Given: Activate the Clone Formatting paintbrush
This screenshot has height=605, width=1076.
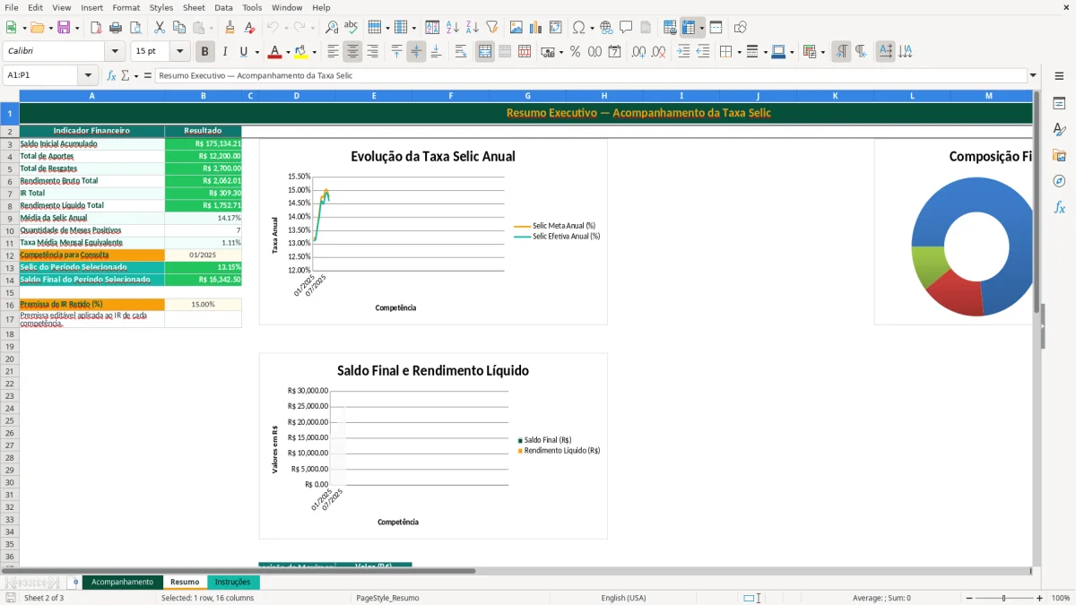Looking at the screenshot, I should pos(230,28).
